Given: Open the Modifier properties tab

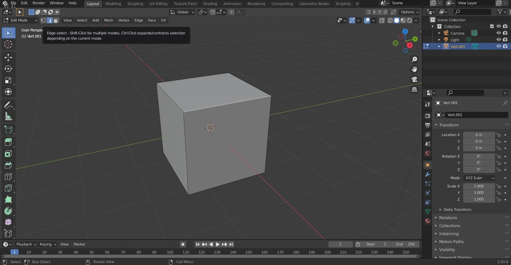Looking at the screenshot, I should pos(427,174).
